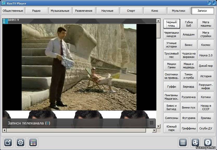The image size is (217, 150).
Task: Play Чудеса на виражах
Action: tap(189, 55)
